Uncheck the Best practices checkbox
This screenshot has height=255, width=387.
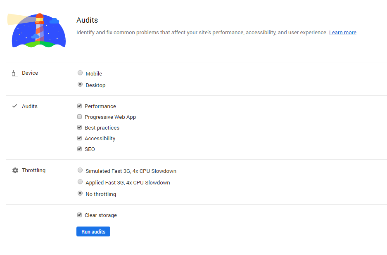tap(80, 127)
